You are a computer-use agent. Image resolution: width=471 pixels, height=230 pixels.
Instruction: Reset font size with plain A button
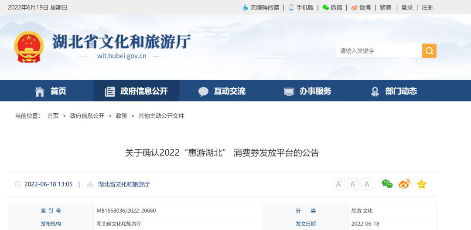click(x=367, y=184)
